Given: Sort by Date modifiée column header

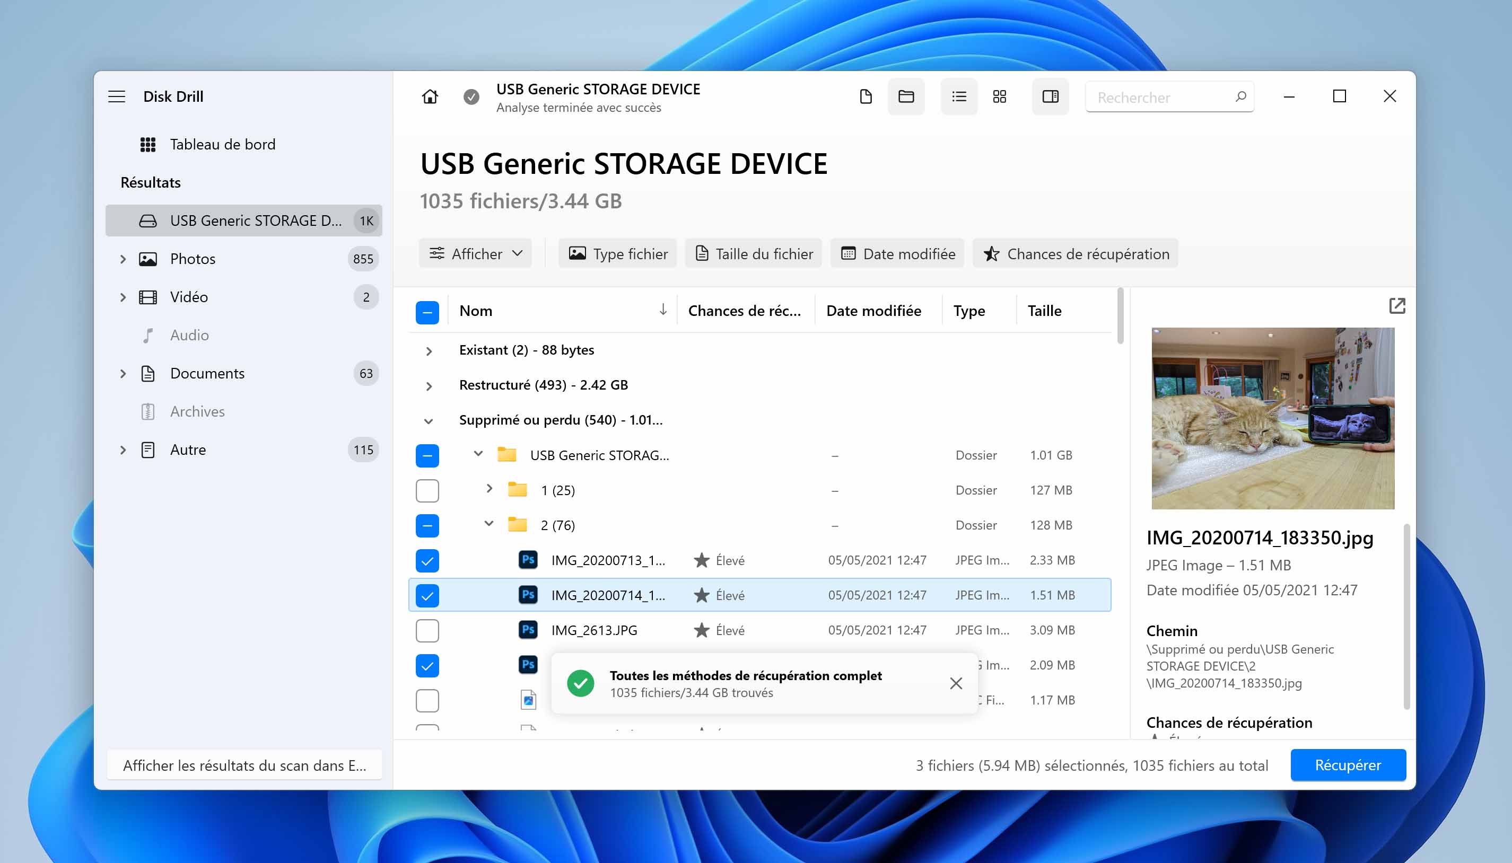Looking at the screenshot, I should click(873, 311).
